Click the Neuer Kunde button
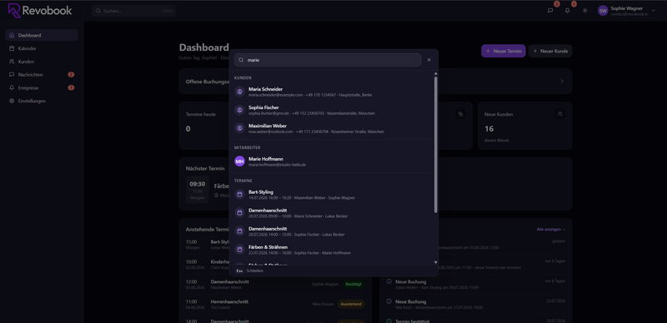This screenshot has width=667, height=323. pos(550,51)
